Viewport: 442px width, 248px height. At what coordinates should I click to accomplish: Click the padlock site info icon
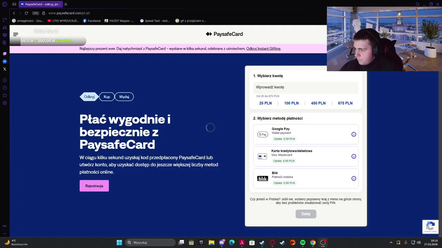click(44, 13)
